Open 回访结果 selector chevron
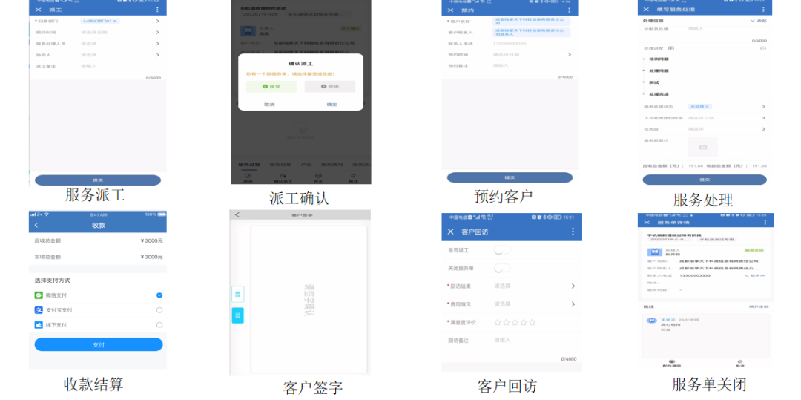The height and width of the screenshot is (400, 801). click(x=573, y=286)
